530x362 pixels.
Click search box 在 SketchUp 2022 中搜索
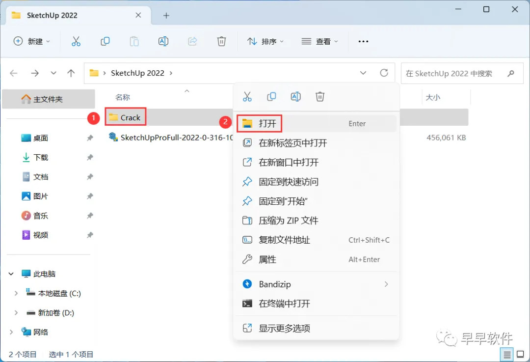pos(462,73)
